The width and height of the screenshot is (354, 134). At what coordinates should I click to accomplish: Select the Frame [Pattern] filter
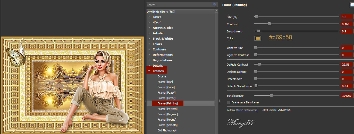pyautogui.click(x=167, y=109)
